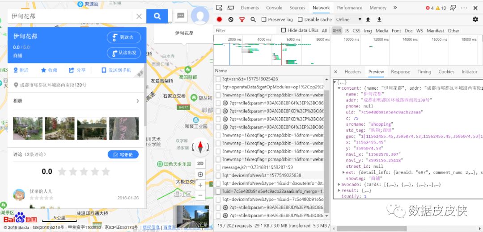The height and width of the screenshot is (232, 483).
Task: Switch to the Console tab
Action: [x=274, y=8]
